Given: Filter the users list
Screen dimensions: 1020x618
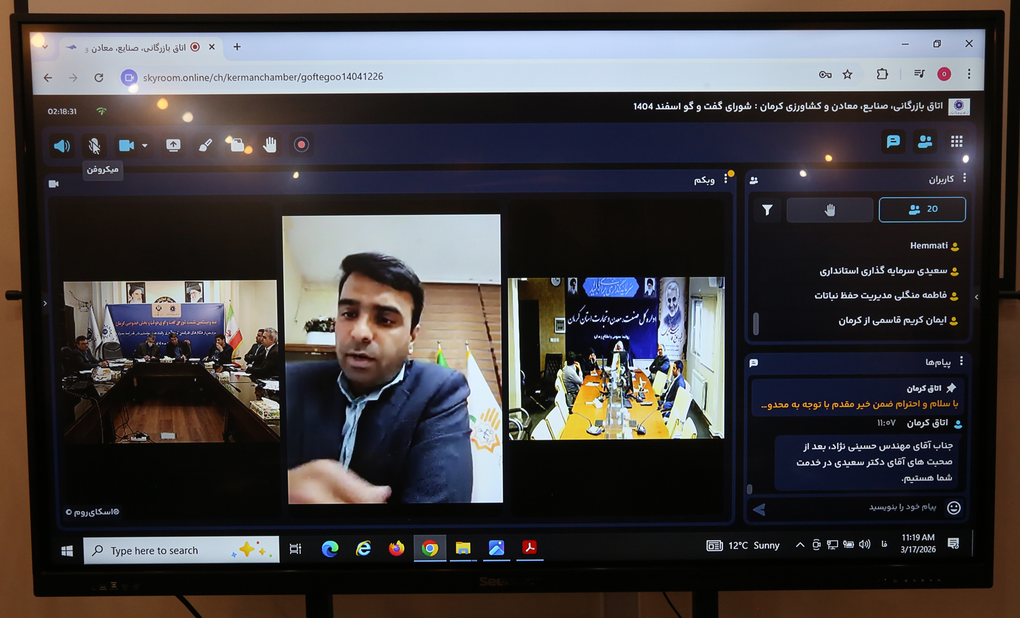Looking at the screenshot, I should [x=767, y=210].
